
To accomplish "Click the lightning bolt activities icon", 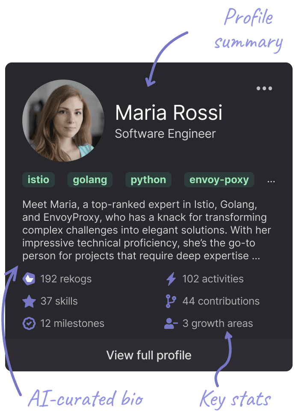I will click(x=171, y=279).
